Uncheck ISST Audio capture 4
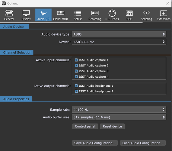Image resolution: width=172 pixels, height=151 pixels. pos(76,76)
